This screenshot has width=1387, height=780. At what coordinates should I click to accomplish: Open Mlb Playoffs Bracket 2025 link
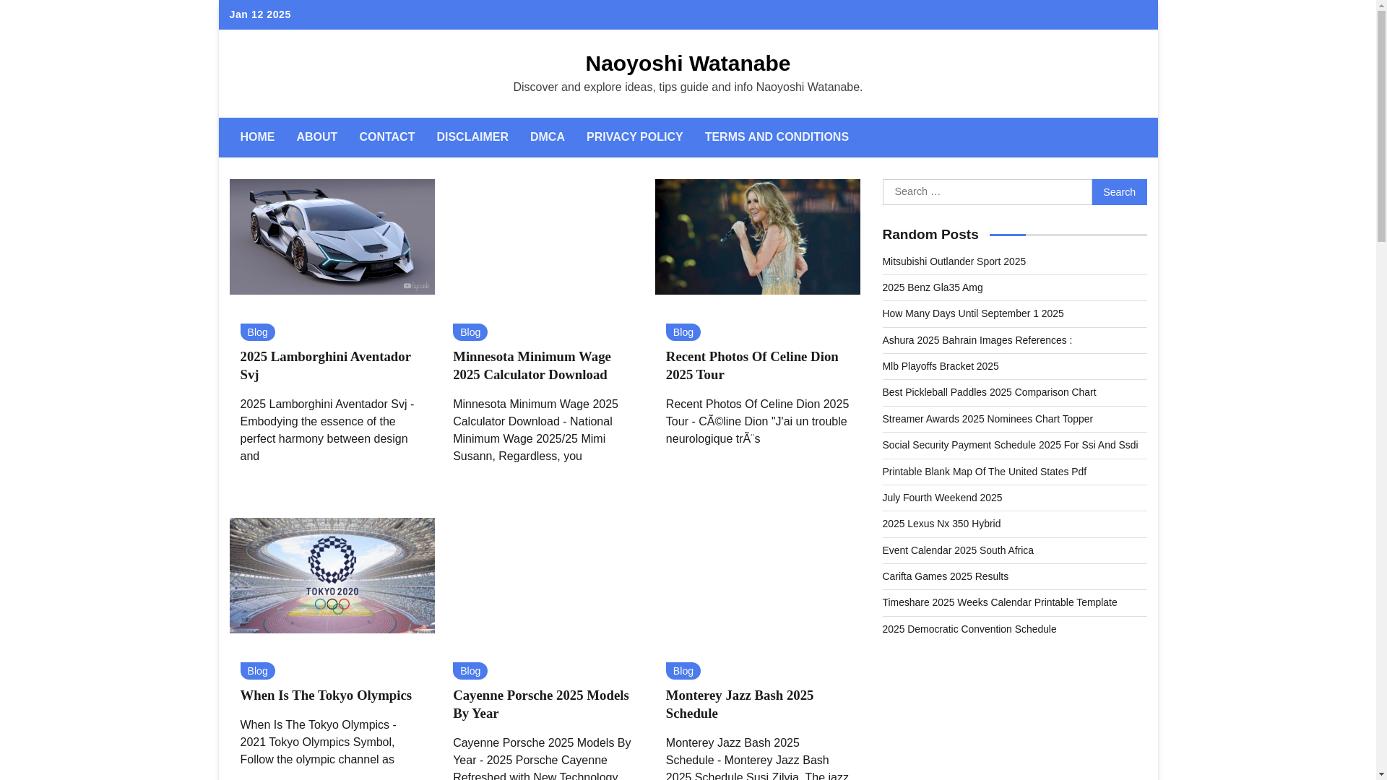941,366
